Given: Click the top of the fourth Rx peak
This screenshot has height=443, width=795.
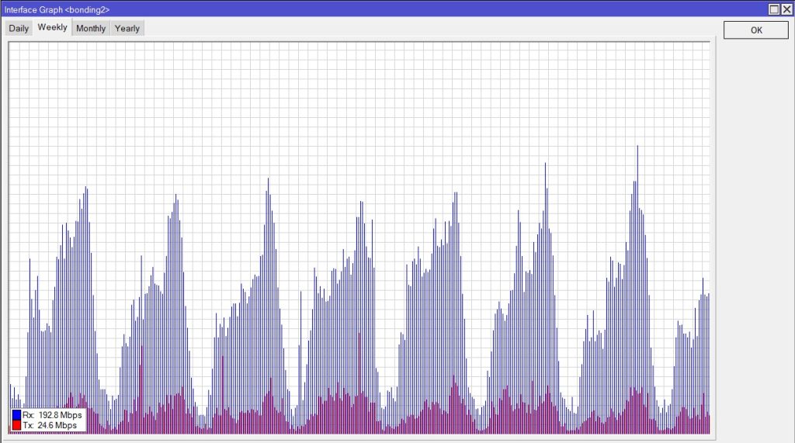Looking at the screenshot, I should [x=361, y=203].
